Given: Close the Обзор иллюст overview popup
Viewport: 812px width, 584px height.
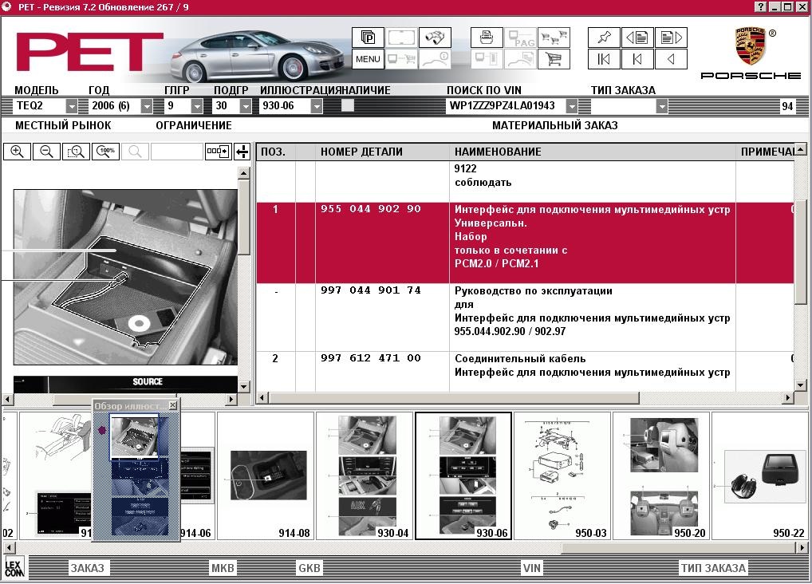Looking at the screenshot, I should [x=173, y=405].
